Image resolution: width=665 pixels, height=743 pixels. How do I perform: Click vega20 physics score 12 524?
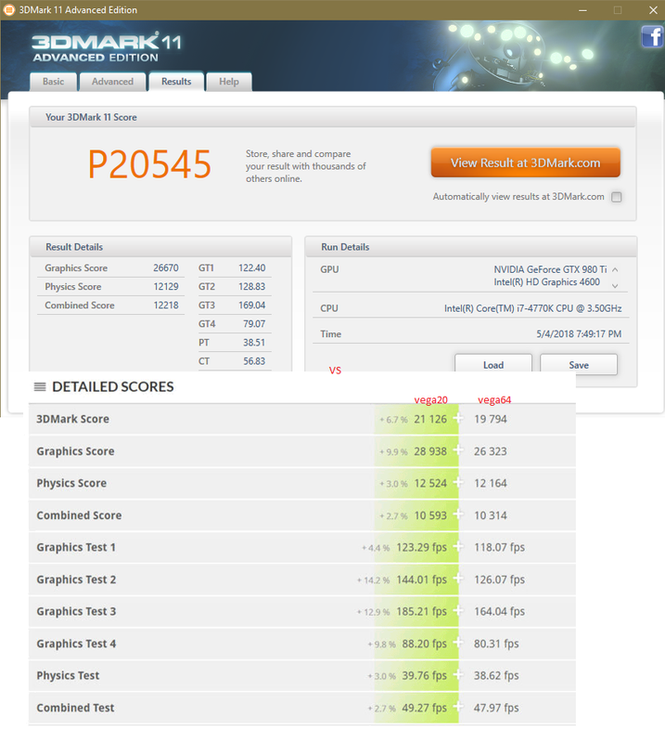coord(430,483)
